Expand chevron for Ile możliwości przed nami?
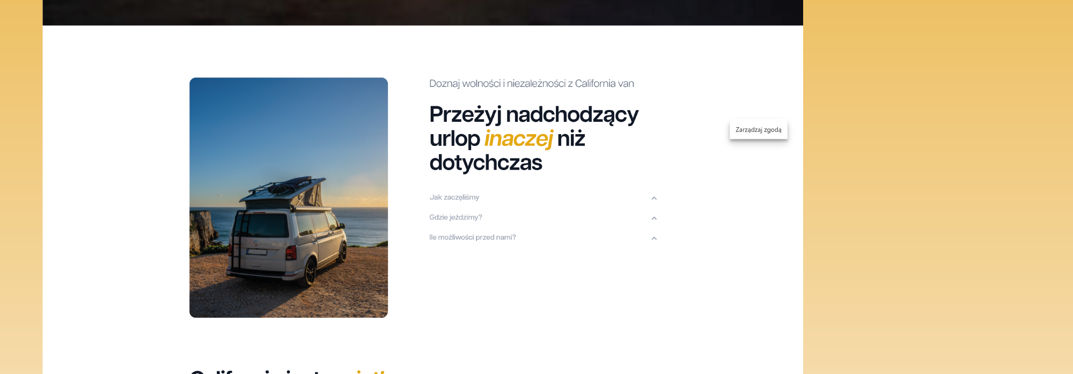Viewport: 1073px width, 374px height. point(653,238)
